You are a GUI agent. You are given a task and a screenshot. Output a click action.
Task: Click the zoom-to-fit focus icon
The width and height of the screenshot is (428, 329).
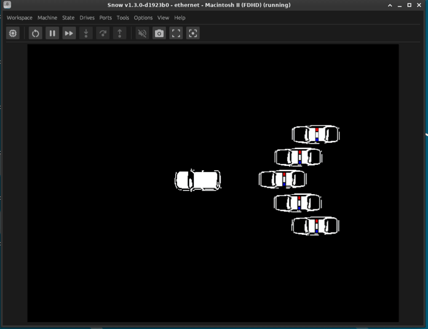coord(193,33)
